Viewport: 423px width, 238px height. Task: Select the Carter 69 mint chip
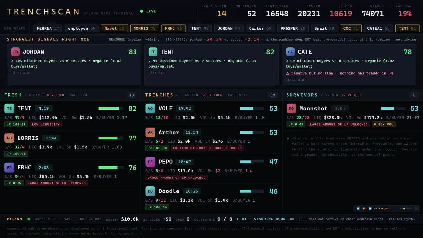pos(260,28)
